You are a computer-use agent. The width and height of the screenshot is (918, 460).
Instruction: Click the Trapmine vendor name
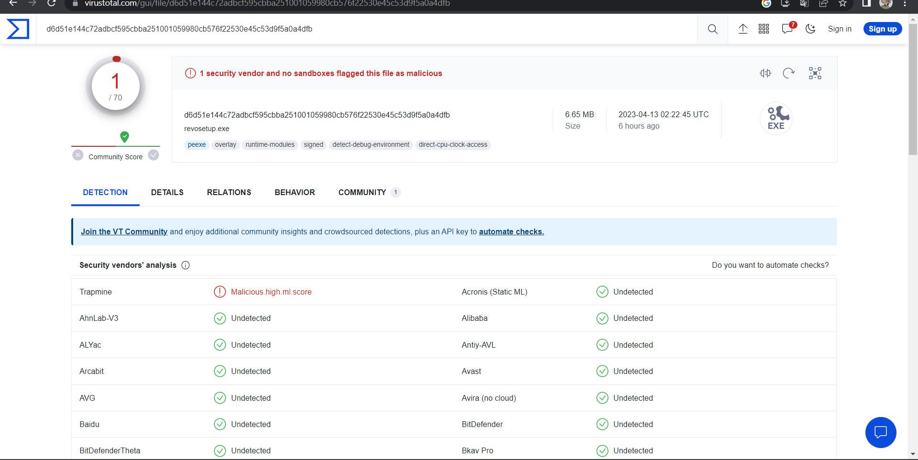pos(96,292)
